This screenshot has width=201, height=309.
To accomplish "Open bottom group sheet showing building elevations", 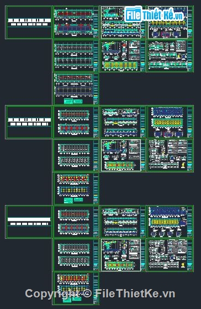I will pos(123,222).
